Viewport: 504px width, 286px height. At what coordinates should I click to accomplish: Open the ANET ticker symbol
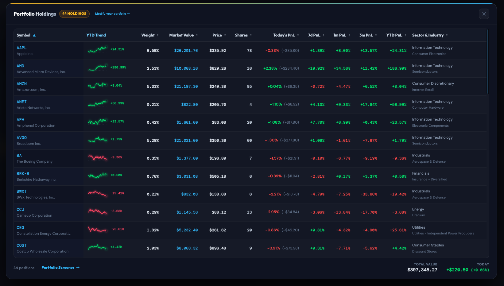coord(22,102)
